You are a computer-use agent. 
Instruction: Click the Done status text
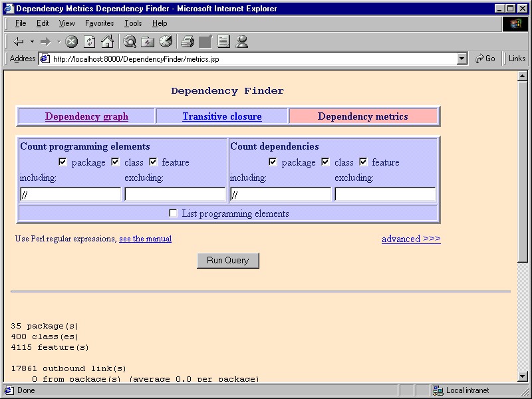pos(26,390)
